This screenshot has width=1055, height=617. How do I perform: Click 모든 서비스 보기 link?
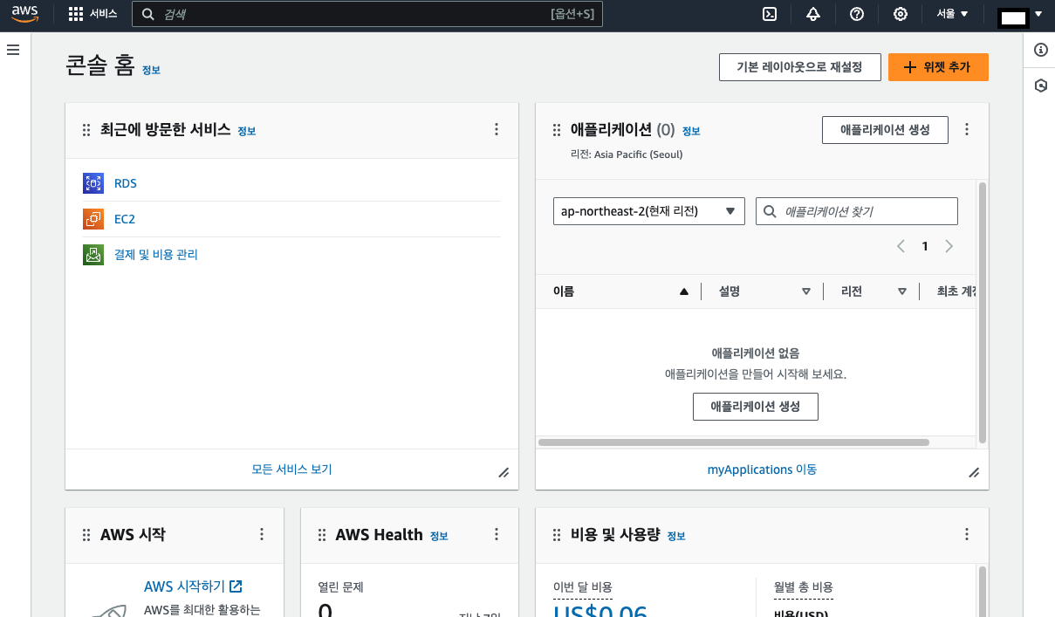tap(291, 469)
